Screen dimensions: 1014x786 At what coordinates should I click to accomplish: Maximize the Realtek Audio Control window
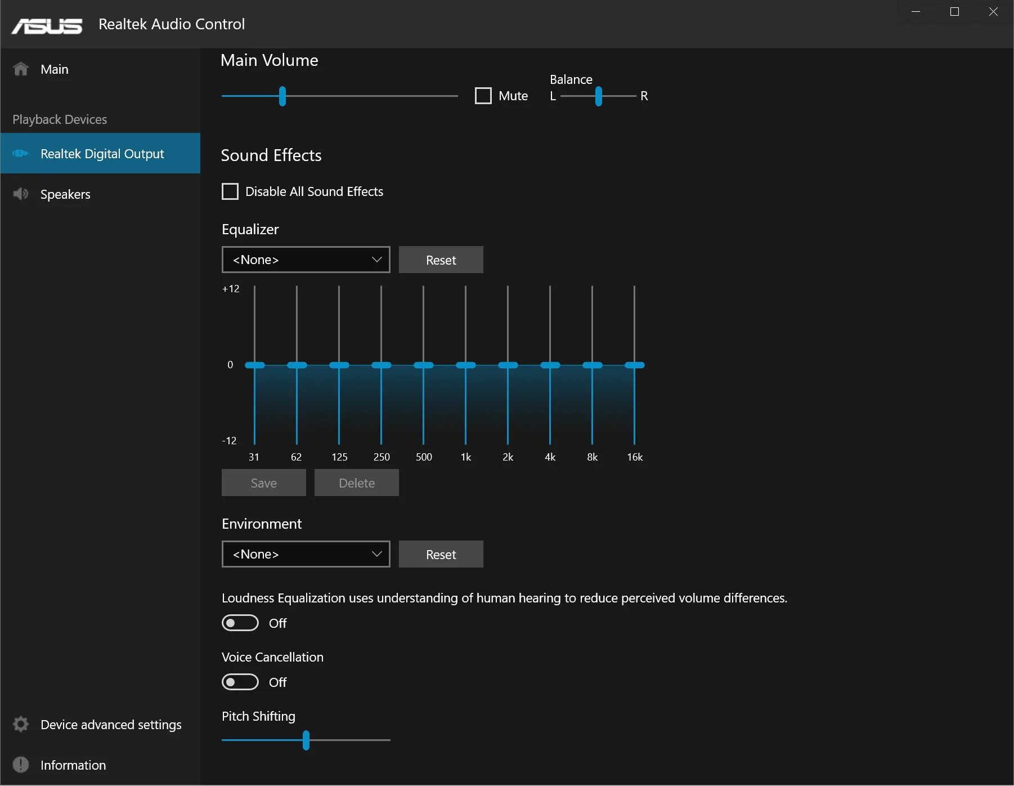955,12
